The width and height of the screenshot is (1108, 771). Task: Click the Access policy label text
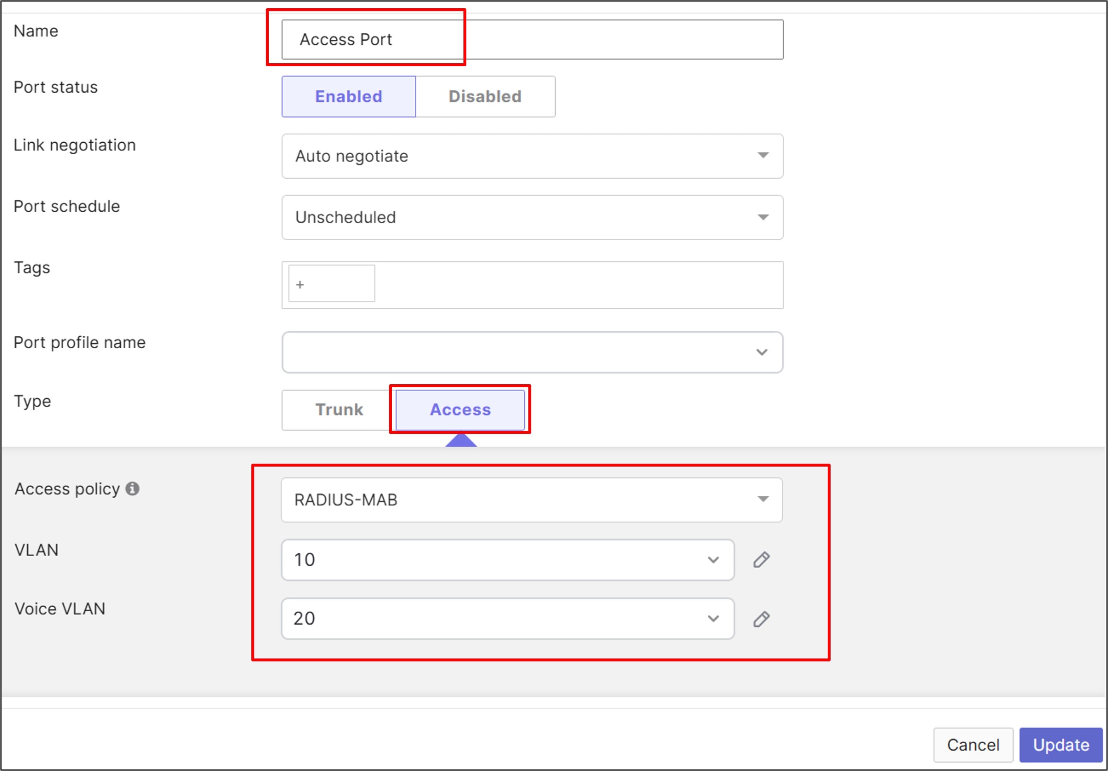pyautogui.click(x=67, y=489)
